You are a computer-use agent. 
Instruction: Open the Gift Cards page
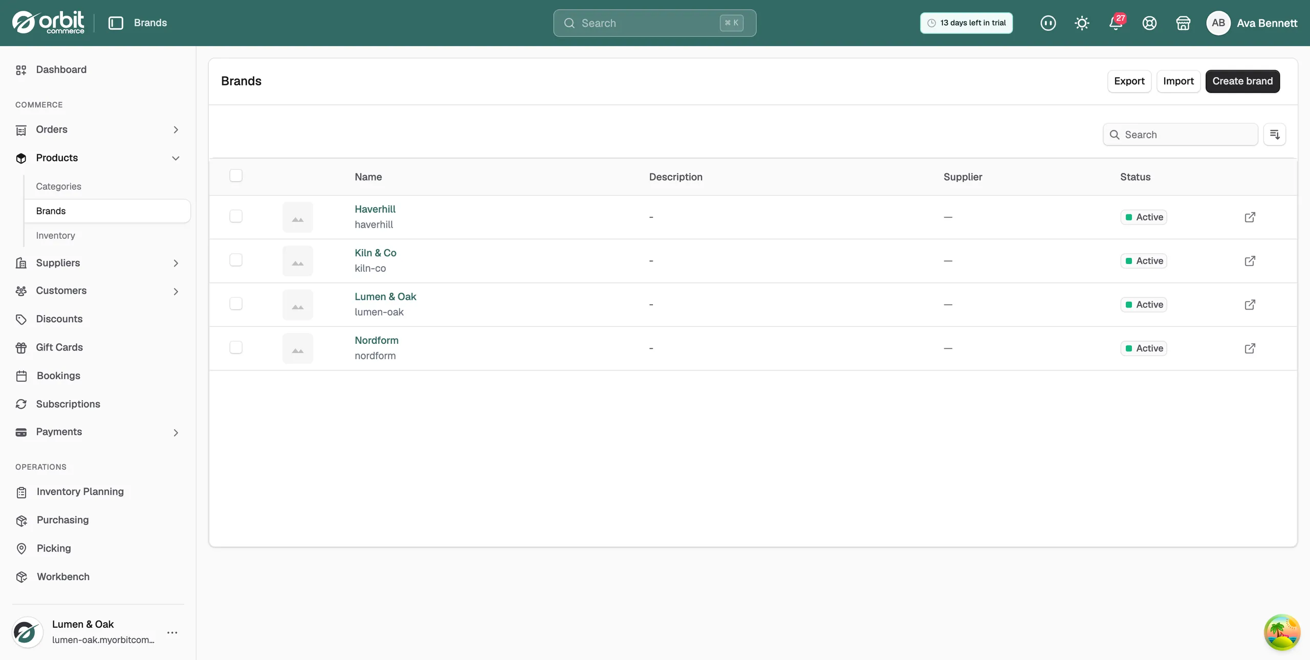click(x=59, y=347)
